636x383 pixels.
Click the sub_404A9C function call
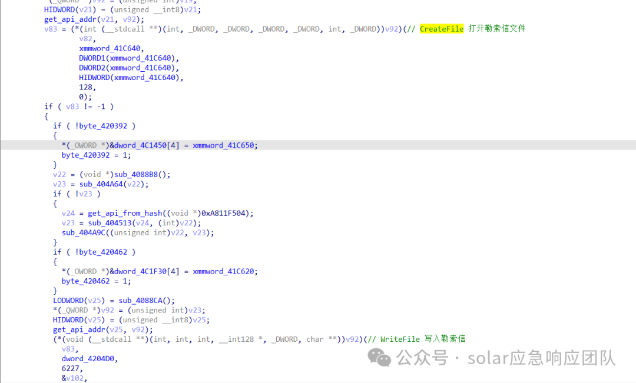tap(84, 232)
